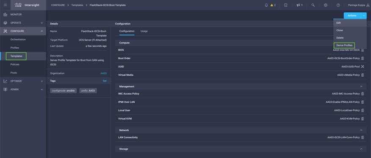Click the Set link for Tags
Screen dimensions: 371x158
[x=105, y=81]
